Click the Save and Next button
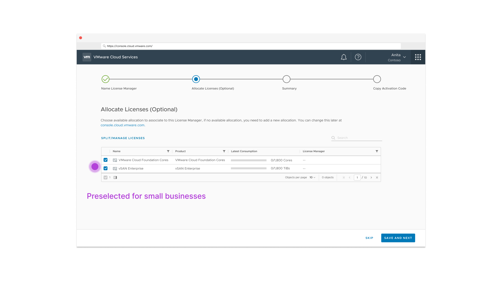This screenshot has width=502, height=282. click(x=398, y=238)
